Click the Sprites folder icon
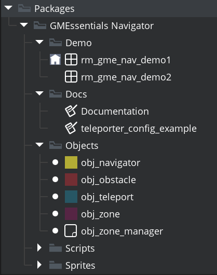The image size is (217, 275). pos(56,265)
